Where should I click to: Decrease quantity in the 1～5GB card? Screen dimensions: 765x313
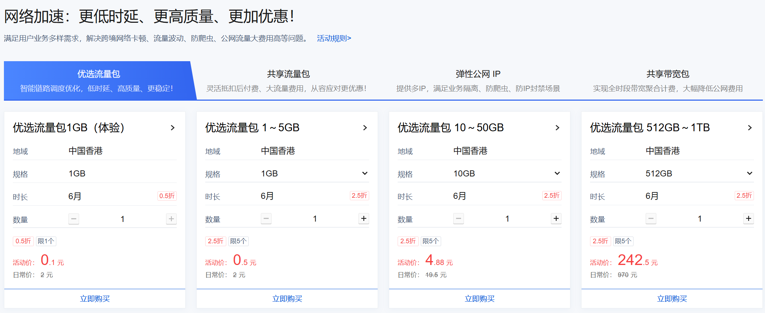(266, 218)
